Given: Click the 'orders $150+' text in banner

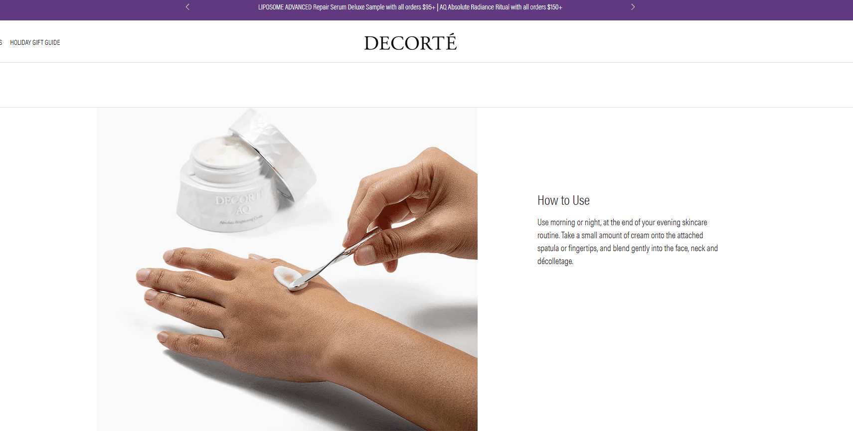Looking at the screenshot, I should point(546,7).
